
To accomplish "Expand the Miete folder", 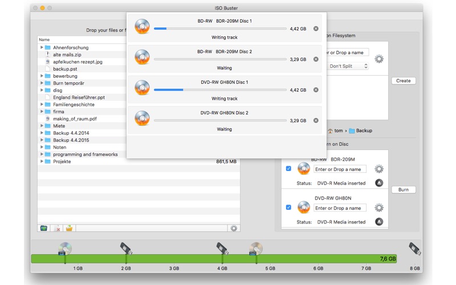I will pyautogui.click(x=42, y=125).
